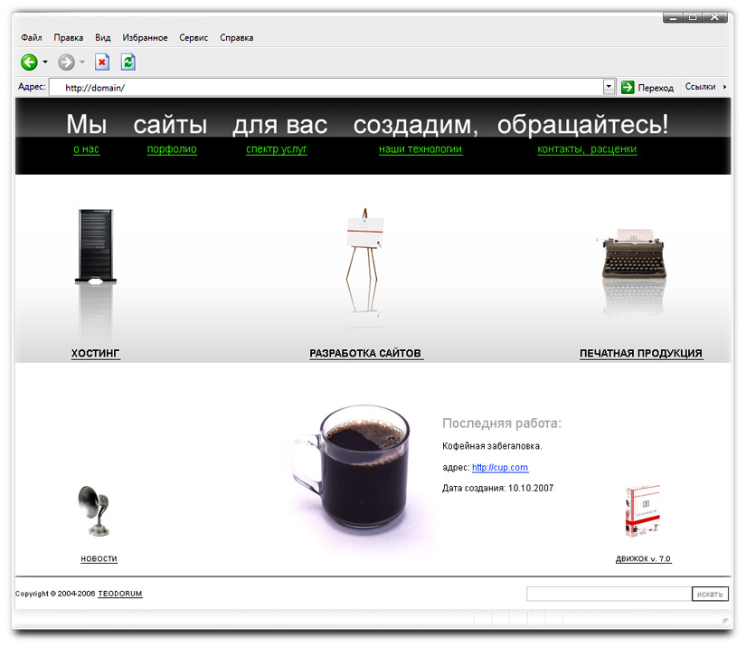Click inside the search input field
746x647 pixels.
[608, 594]
